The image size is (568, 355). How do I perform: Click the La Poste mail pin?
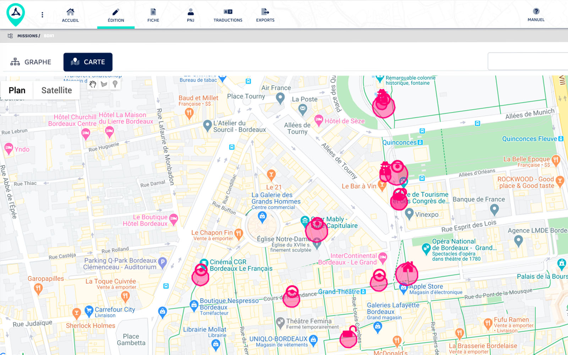pos(303,110)
